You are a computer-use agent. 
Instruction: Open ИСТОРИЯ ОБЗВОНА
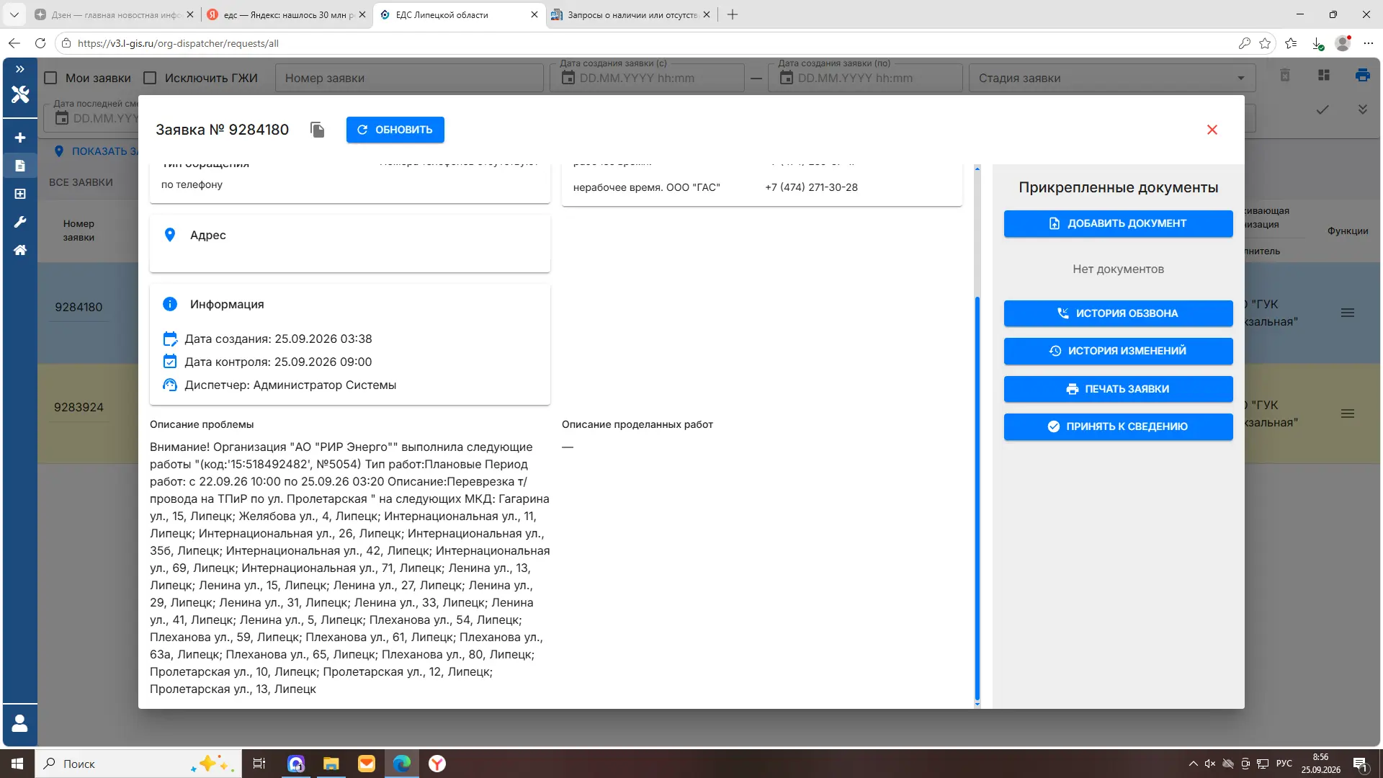(1118, 313)
